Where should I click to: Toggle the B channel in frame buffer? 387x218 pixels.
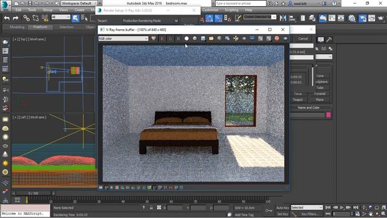pos(178,39)
